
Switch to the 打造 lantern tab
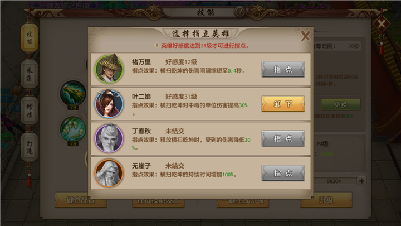click(30, 147)
